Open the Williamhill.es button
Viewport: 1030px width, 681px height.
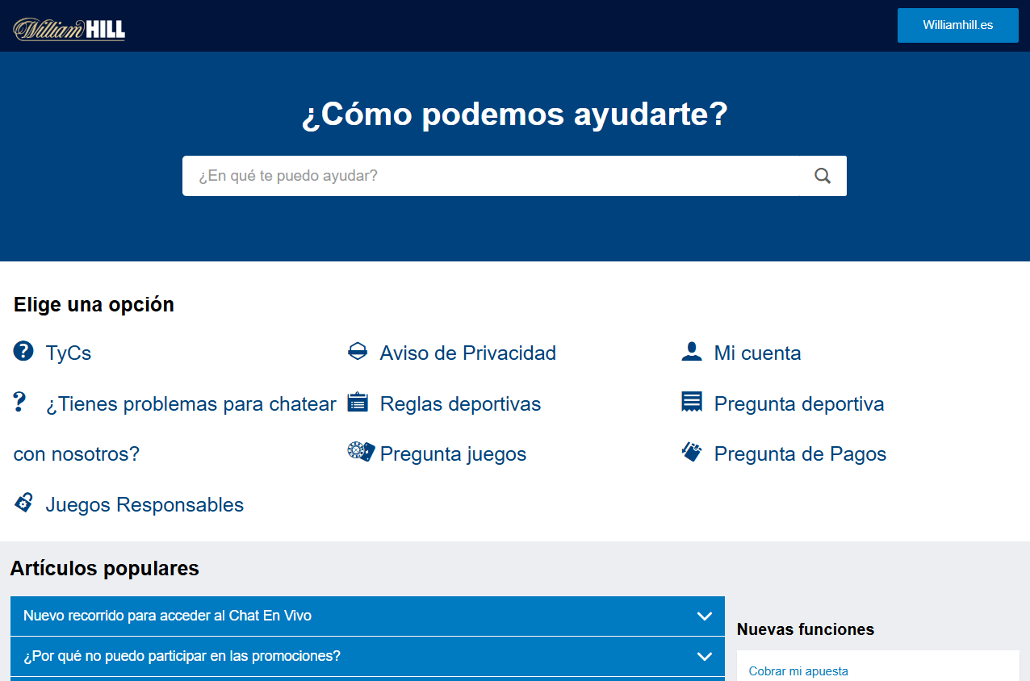click(958, 25)
